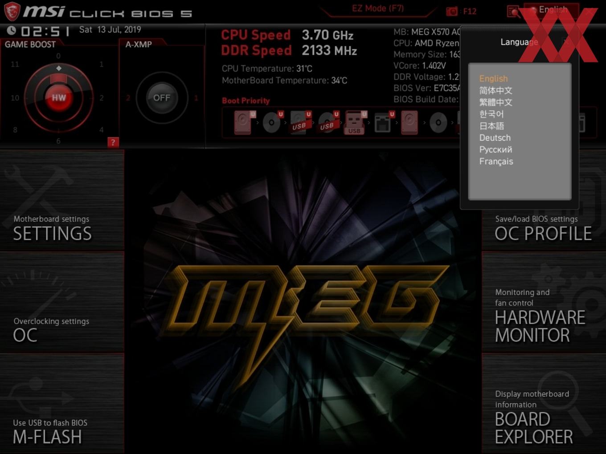Image resolution: width=606 pixels, height=454 pixels.
Task: Click A-XMP profile number 1
Action: tap(196, 98)
